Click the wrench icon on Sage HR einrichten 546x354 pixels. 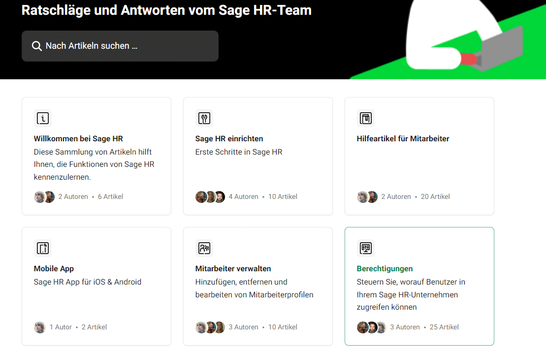[204, 118]
